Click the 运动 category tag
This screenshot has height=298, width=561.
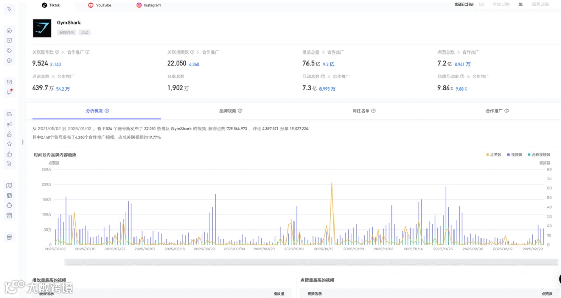[85, 32]
